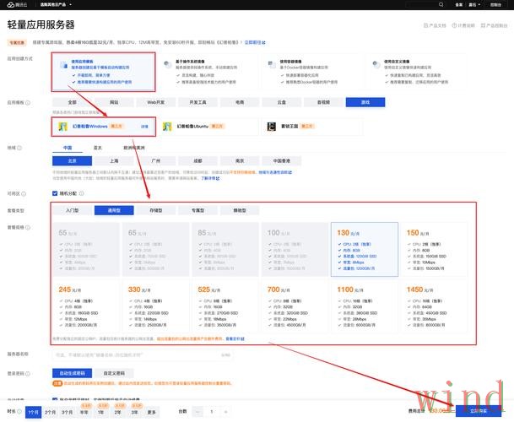
Task: Choose the 上海 region option
Action: point(113,159)
